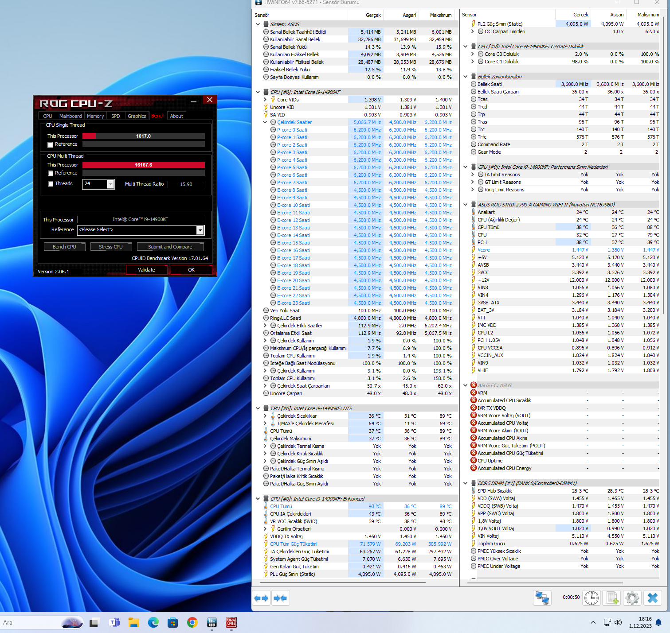The height and width of the screenshot is (633, 670).
Task: Open volume control tray icon
Action: [x=618, y=622]
